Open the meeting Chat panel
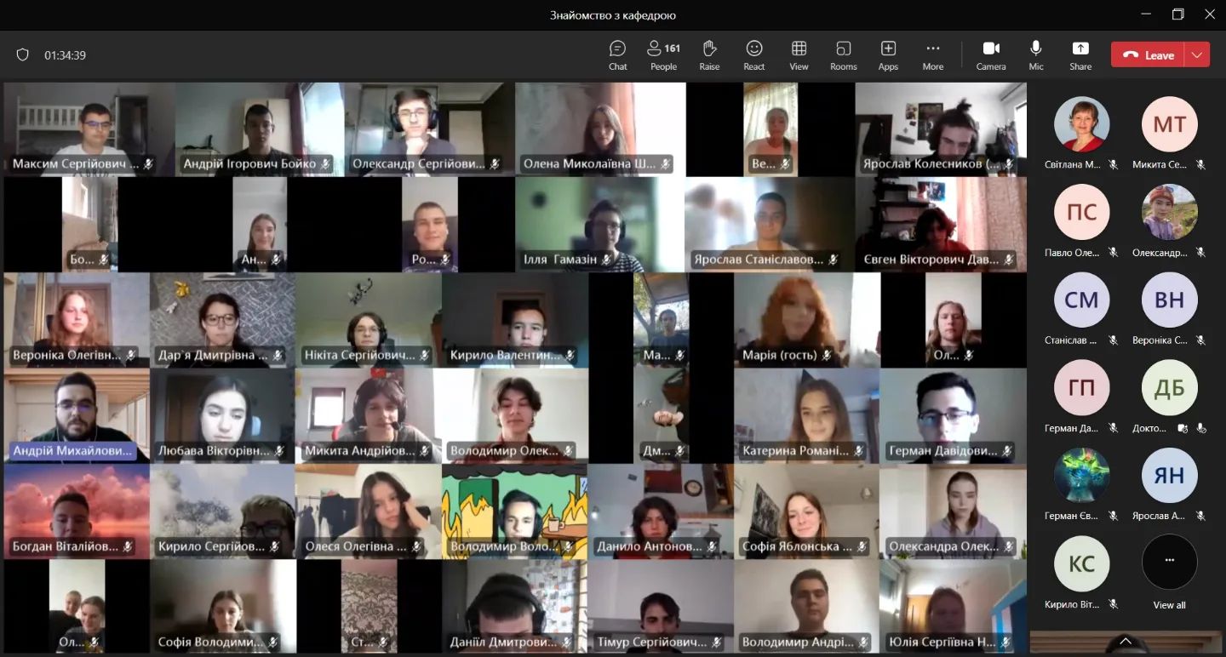 [x=618, y=55]
